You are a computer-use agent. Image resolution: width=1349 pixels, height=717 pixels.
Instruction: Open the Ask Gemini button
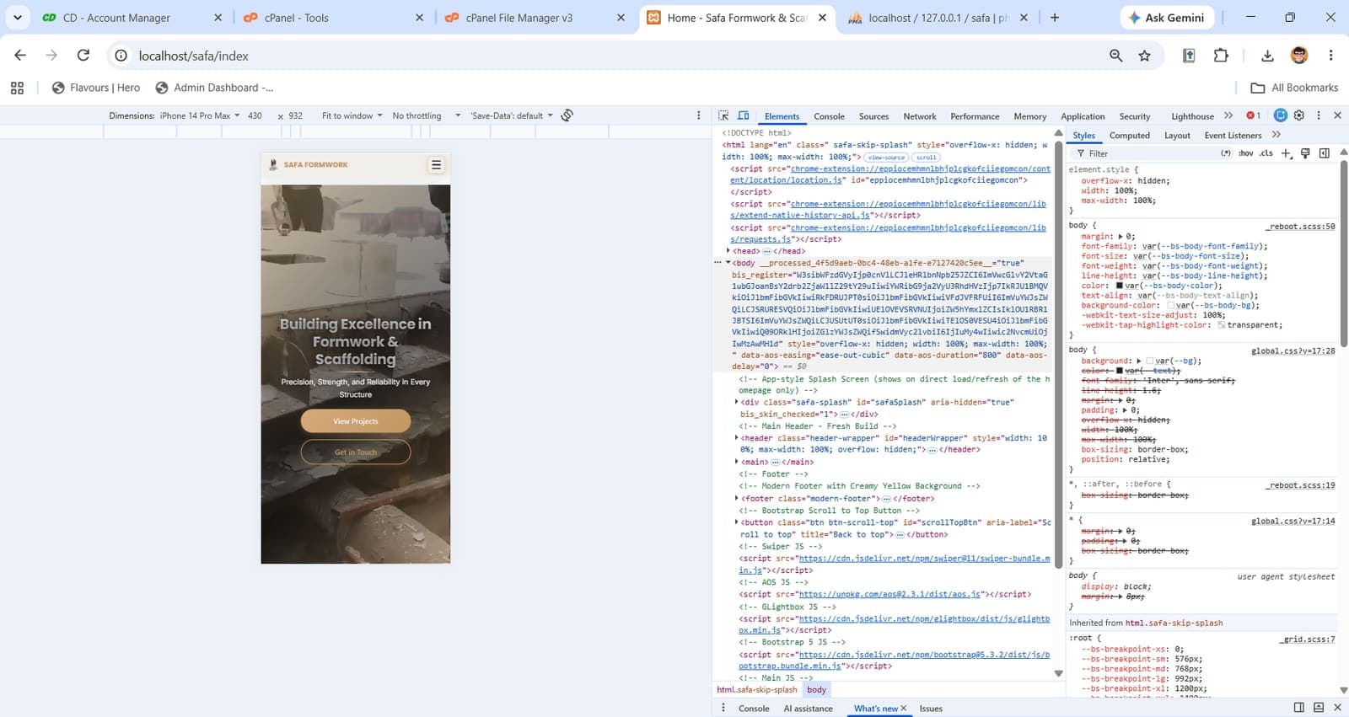[x=1168, y=18]
